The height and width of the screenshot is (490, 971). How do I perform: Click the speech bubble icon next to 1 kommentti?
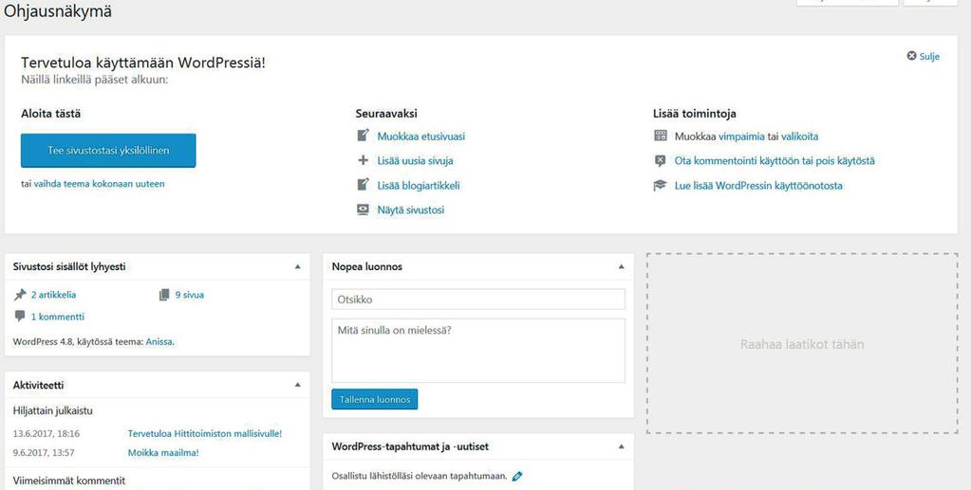tap(20, 317)
